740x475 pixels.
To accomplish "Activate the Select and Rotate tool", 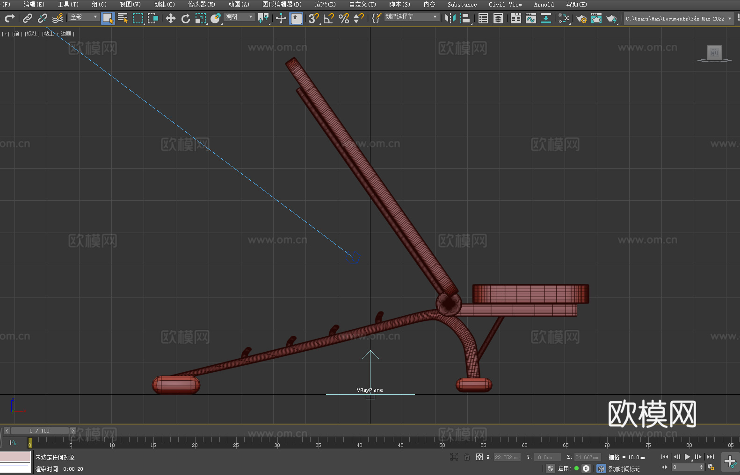I will coord(186,18).
